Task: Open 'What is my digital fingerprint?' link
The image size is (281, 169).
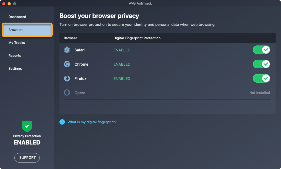Action: pyautogui.click(x=92, y=122)
